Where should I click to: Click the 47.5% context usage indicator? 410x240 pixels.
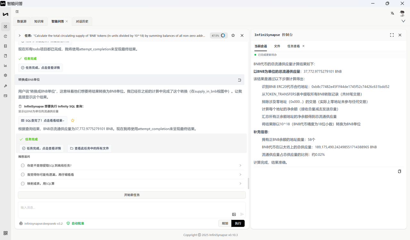click(x=219, y=35)
